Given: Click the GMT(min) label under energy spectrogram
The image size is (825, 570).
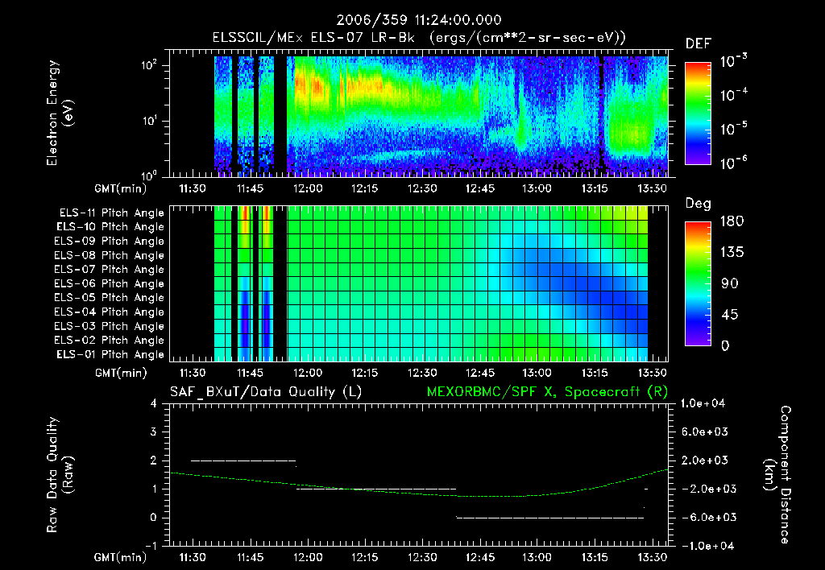Looking at the screenshot, I should pyautogui.click(x=121, y=188).
